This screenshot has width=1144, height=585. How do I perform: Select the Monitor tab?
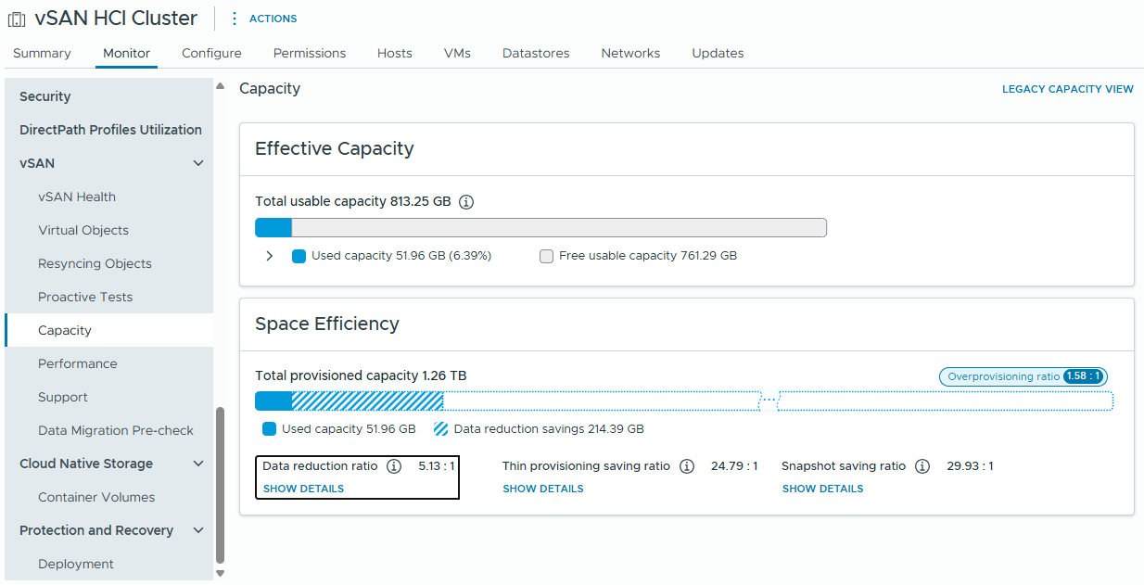coord(126,53)
